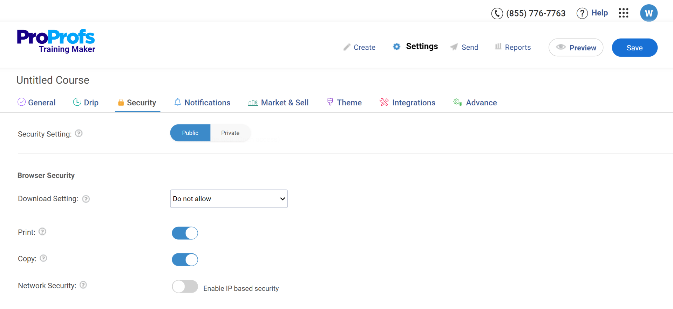
Task: Click the bar chart icon next to Reports
Action: [498, 47]
